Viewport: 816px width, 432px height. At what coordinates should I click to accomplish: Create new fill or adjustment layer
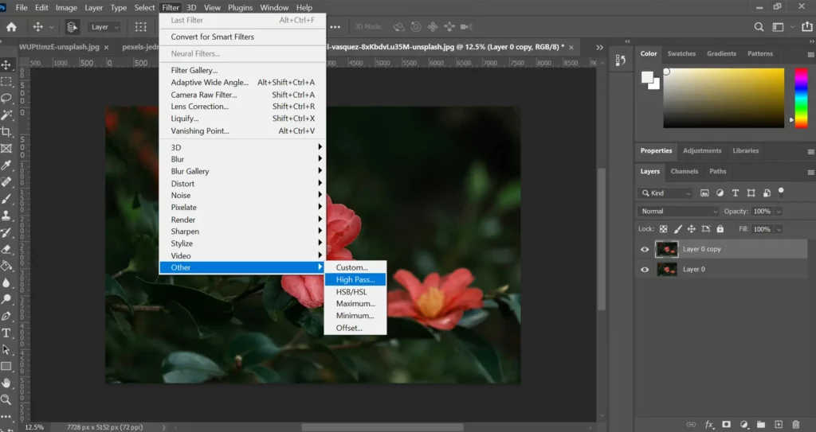(x=744, y=425)
